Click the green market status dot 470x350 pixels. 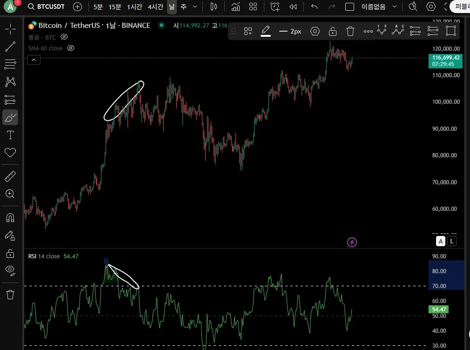(161, 26)
